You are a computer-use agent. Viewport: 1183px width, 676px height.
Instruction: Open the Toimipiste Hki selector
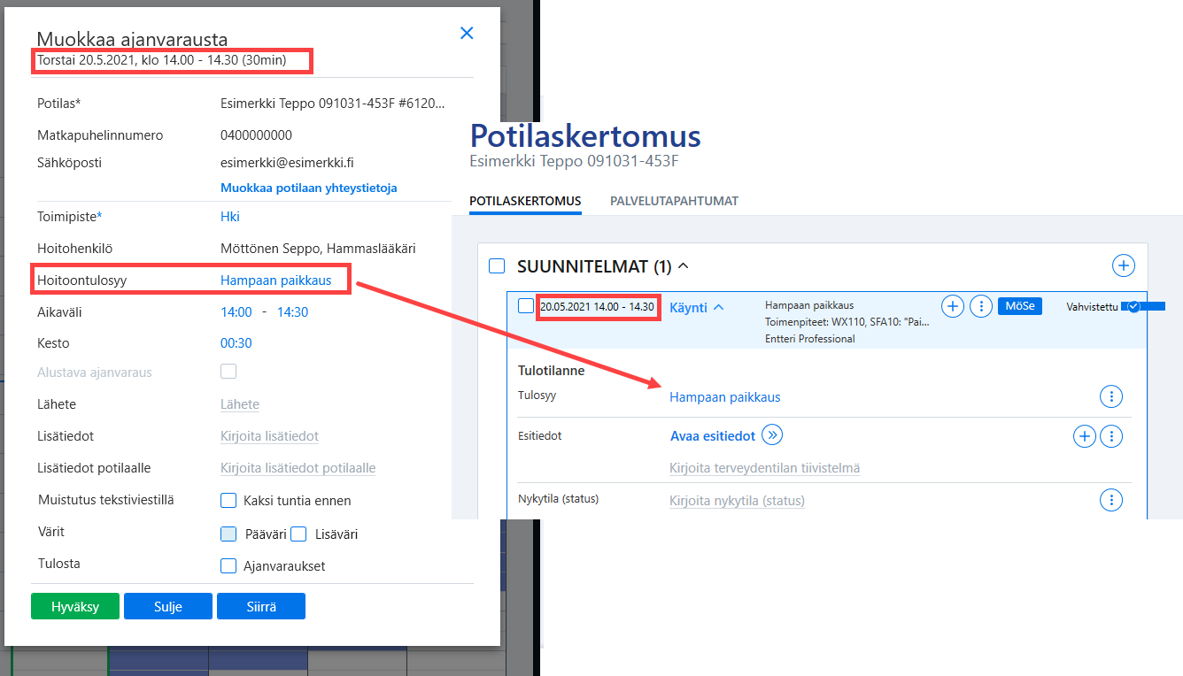(x=230, y=217)
